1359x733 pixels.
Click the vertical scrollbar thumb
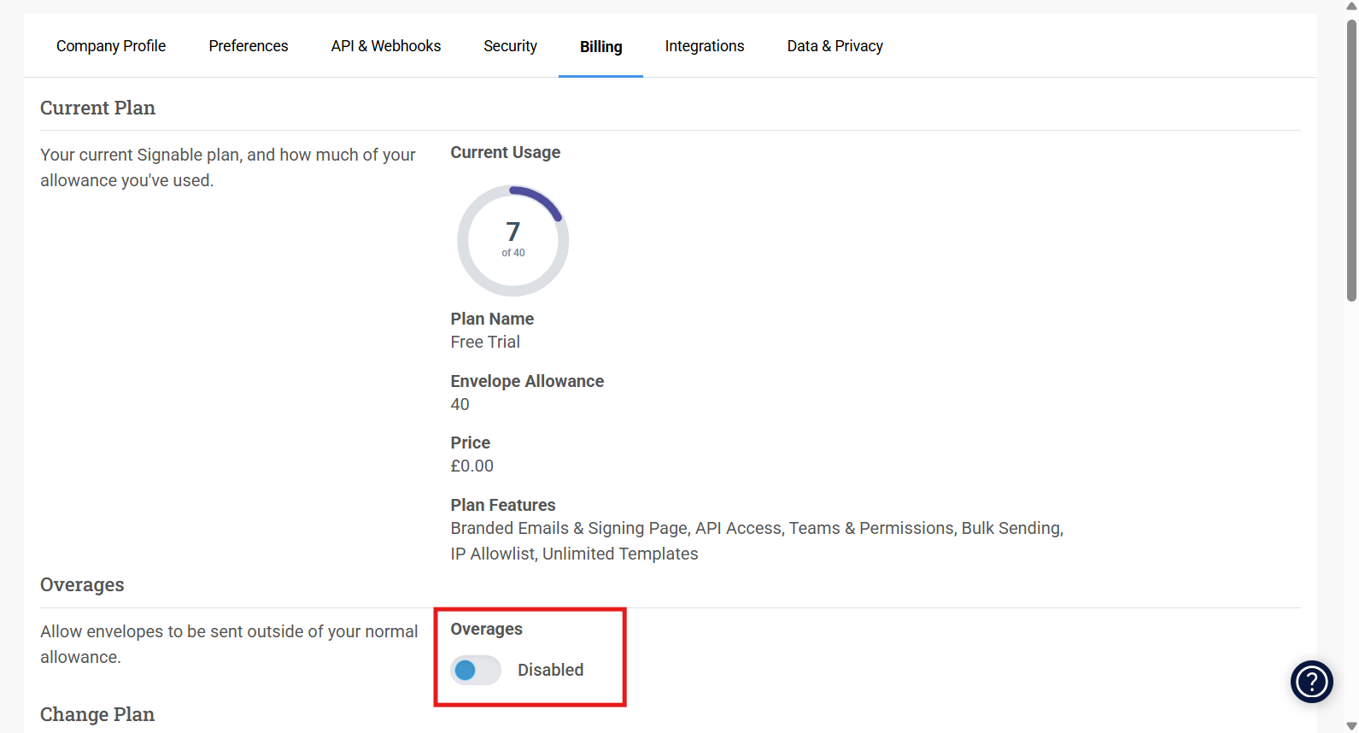click(1351, 161)
